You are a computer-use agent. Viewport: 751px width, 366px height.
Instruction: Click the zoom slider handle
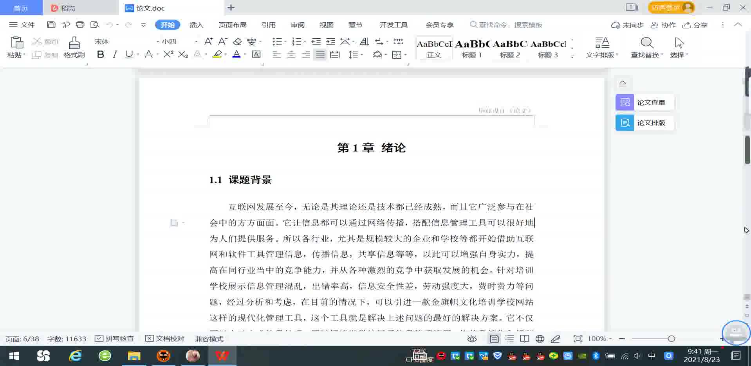[x=672, y=339]
